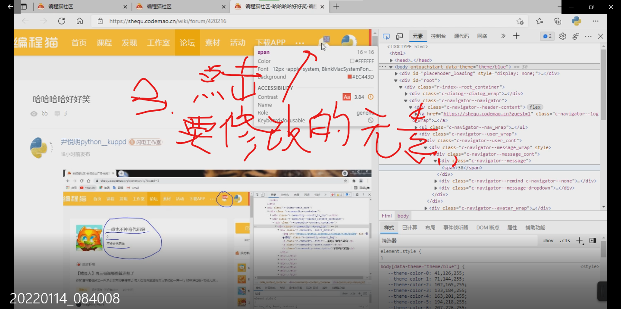Open DevTools customize menu with three dots
Screen dimensions: 621x309
(588, 36)
